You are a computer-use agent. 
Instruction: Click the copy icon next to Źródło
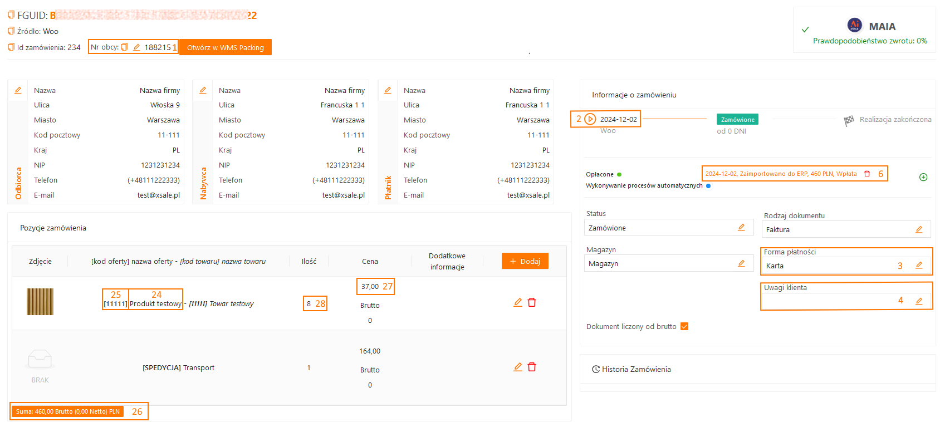click(11, 31)
